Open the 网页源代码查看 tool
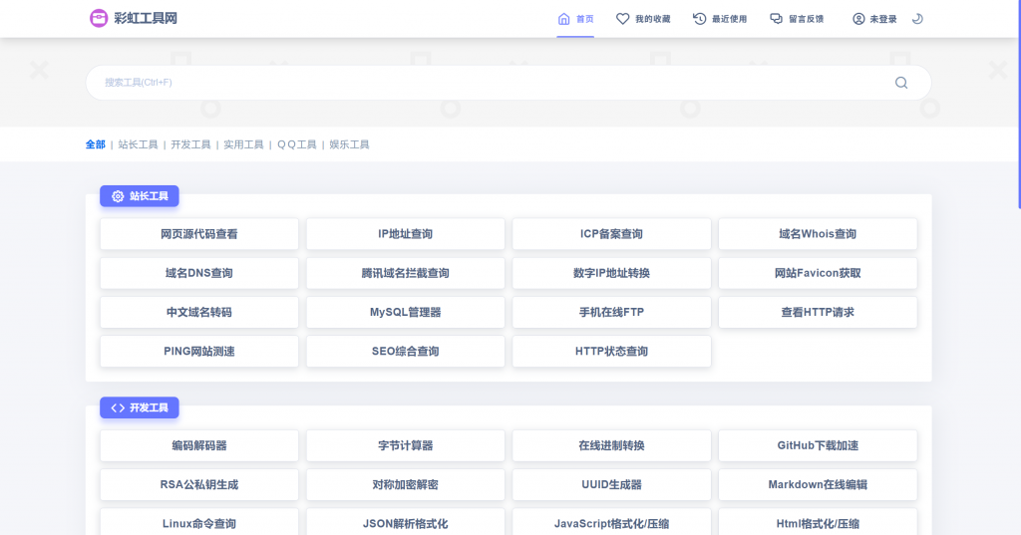 199,234
